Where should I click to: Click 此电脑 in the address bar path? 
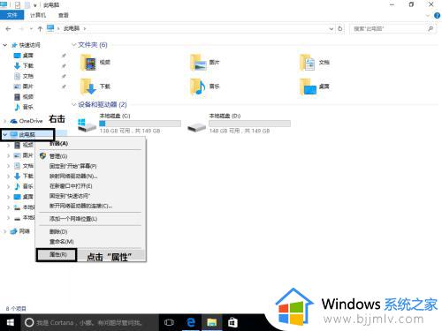72,28
